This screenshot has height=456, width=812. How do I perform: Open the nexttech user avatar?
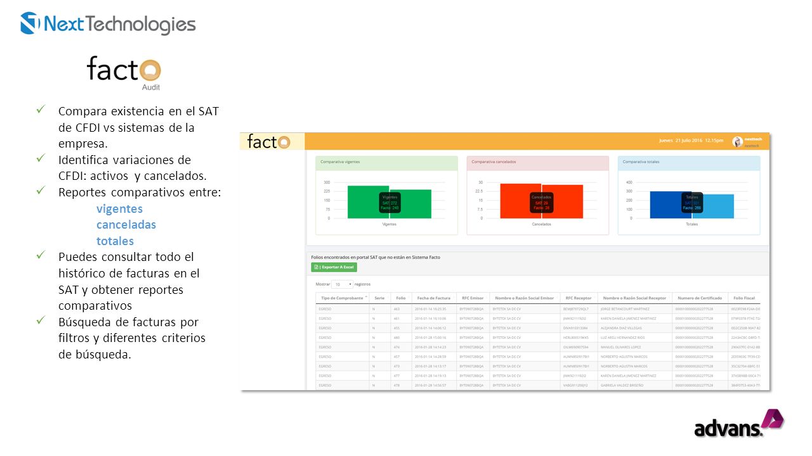pyautogui.click(x=737, y=142)
